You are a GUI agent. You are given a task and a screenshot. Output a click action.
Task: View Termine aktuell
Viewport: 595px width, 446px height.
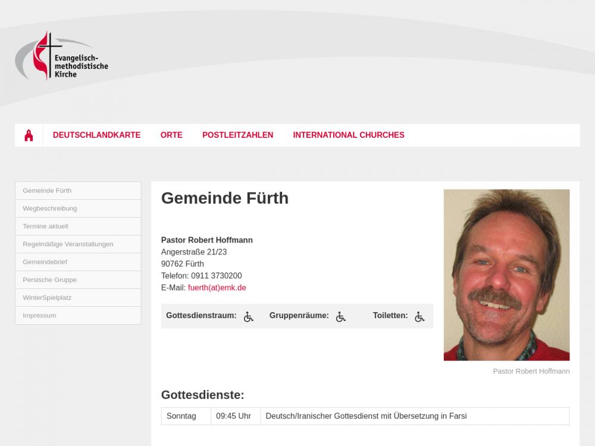(x=78, y=227)
